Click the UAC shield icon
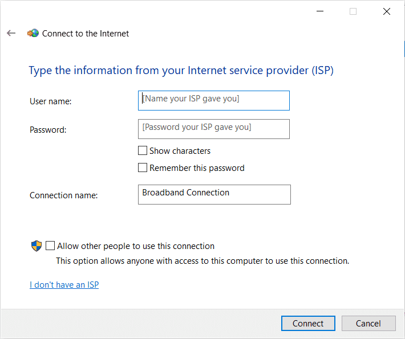Image resolution: width=405 pixels, height=339 pixels. [x=37, y=246]
